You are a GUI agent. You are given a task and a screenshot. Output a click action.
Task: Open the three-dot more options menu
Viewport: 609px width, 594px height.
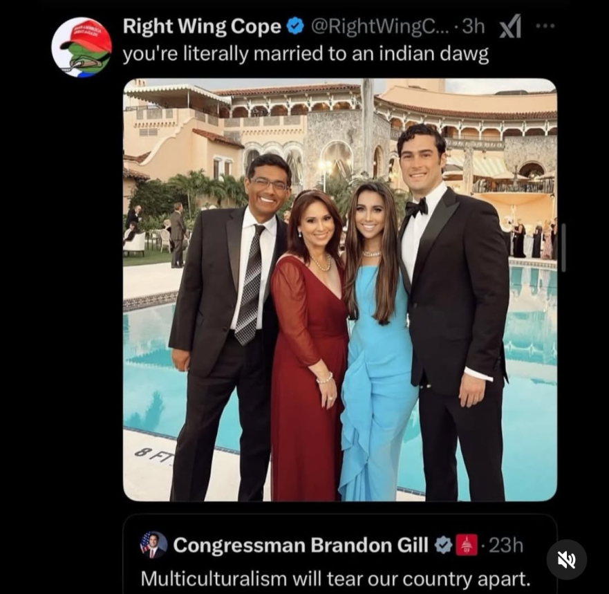pos(545,26)
